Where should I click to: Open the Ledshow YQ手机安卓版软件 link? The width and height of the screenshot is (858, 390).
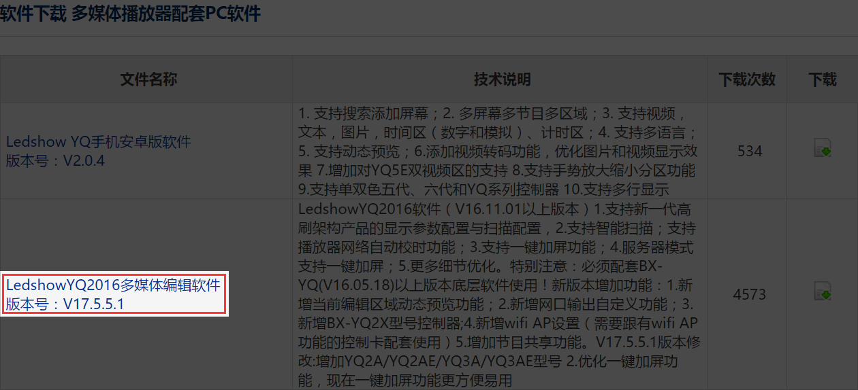99,142
